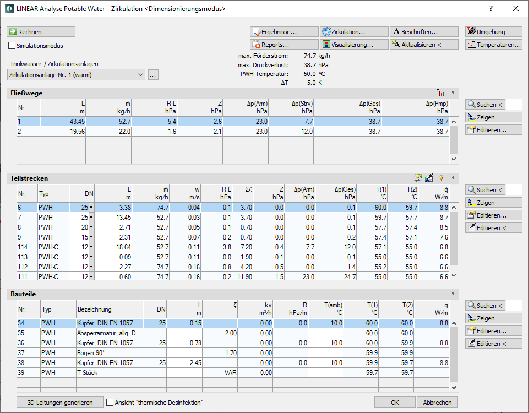Open DN dropdown for Teilstrecke 113
Screen dimensions: 529x413
click(91, 257)
